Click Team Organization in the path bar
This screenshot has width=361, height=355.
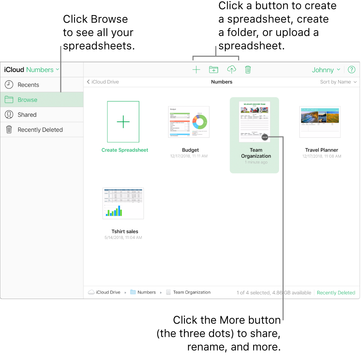(192, 292)
